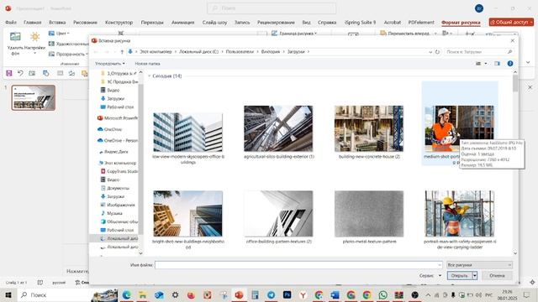Open Microsoft PowerPoint in sidebar tree
Screen dimensions: 538x302
click(118, 117)
